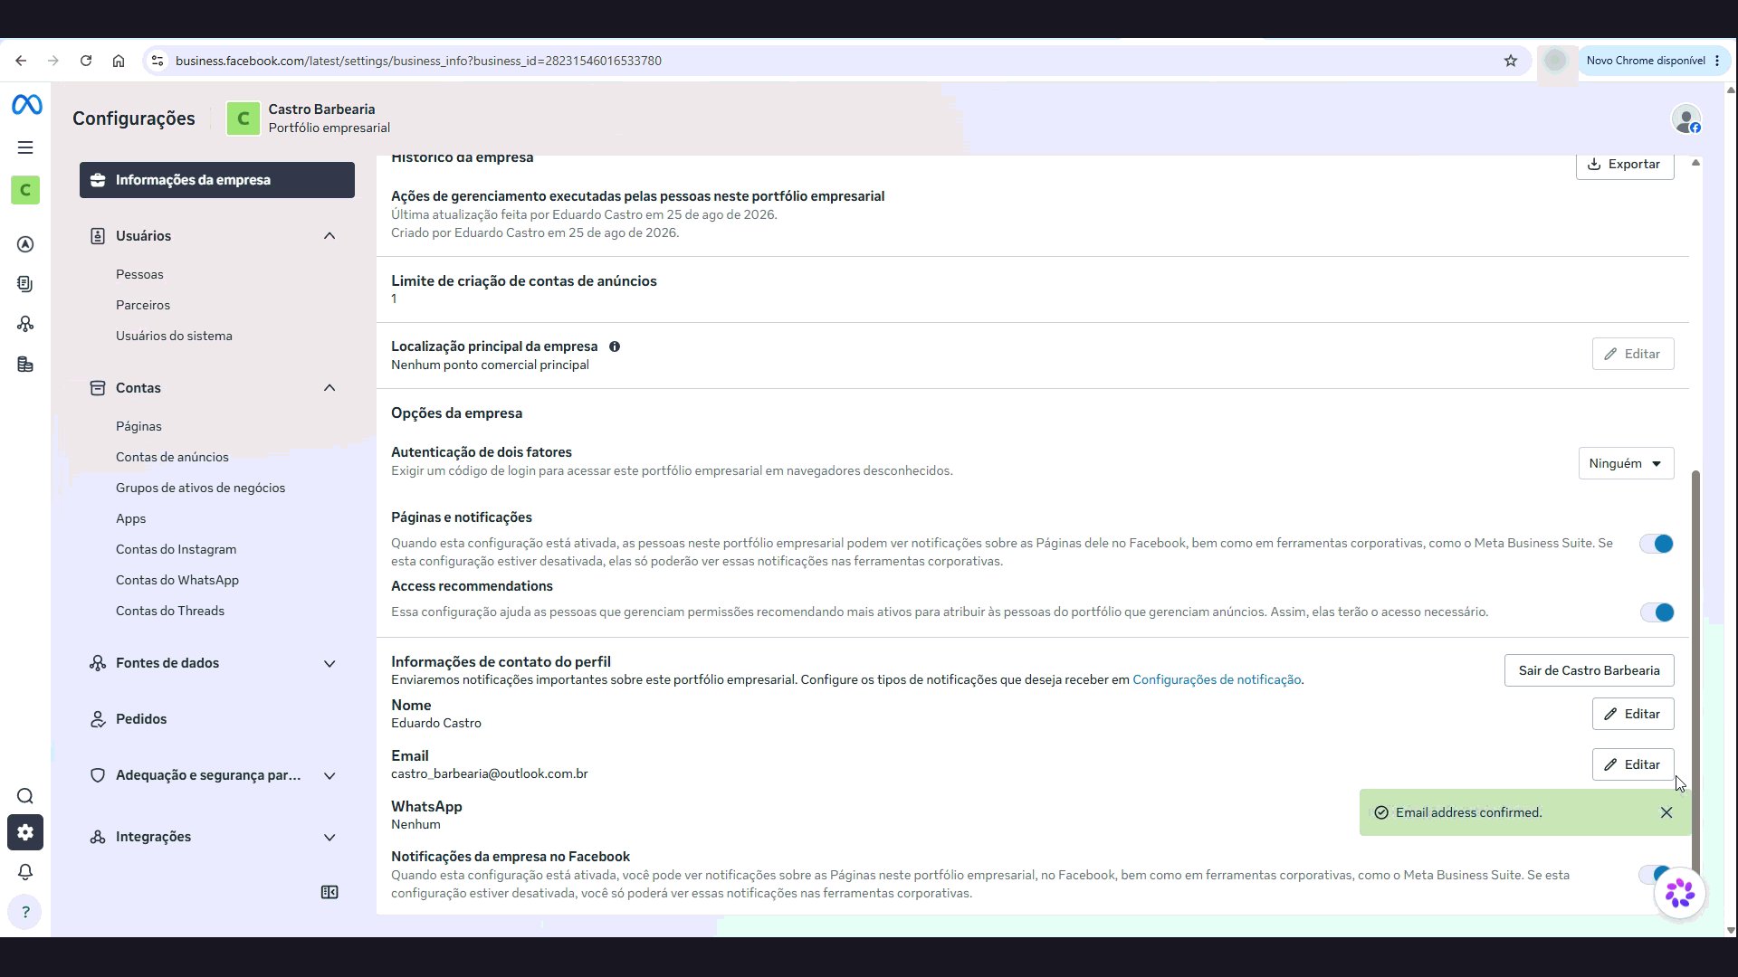The height and width of the screenshot is (977, 1738).
Task: Open the search magnifier icon in rail
Action: coord(25,796)
